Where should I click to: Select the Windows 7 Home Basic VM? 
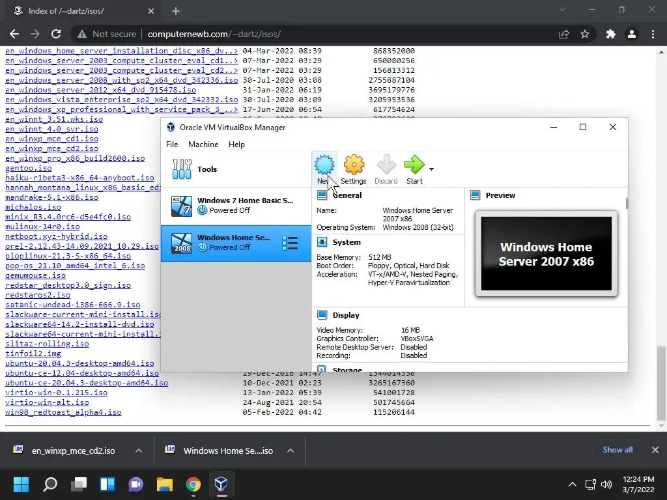point(236,206)
